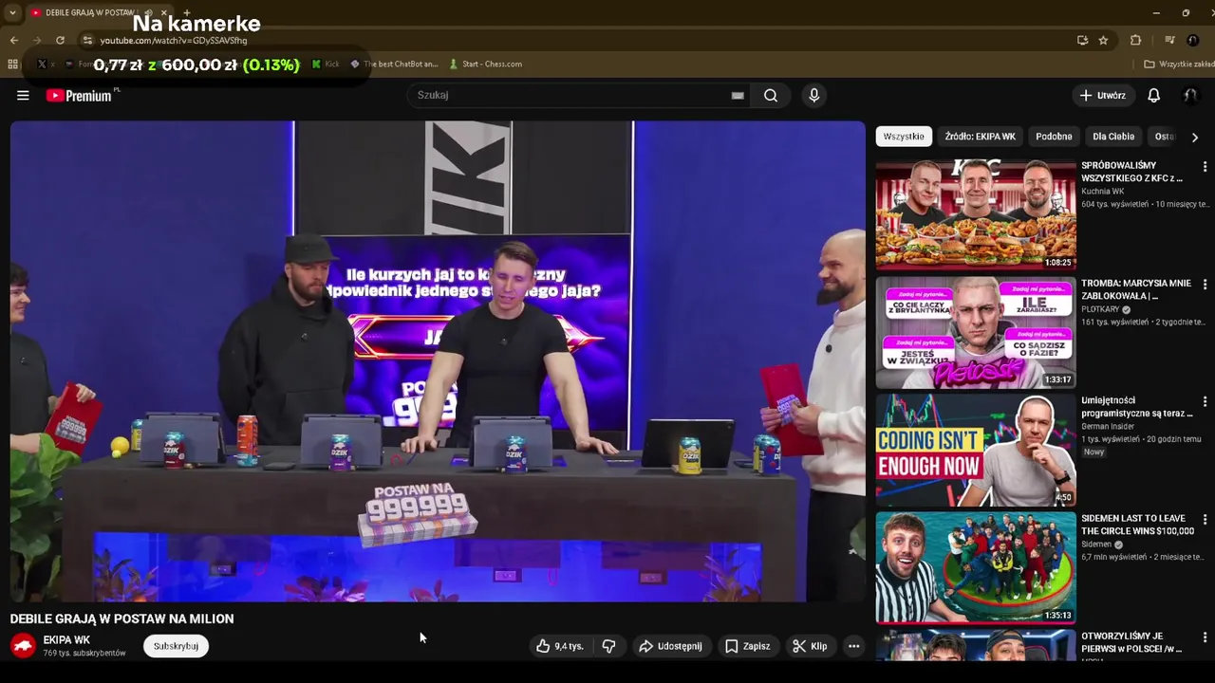Image resolution: width=1215 pixels, height=683 pixels.
Task: Click the Udostępnij share button
Action: 670,646
